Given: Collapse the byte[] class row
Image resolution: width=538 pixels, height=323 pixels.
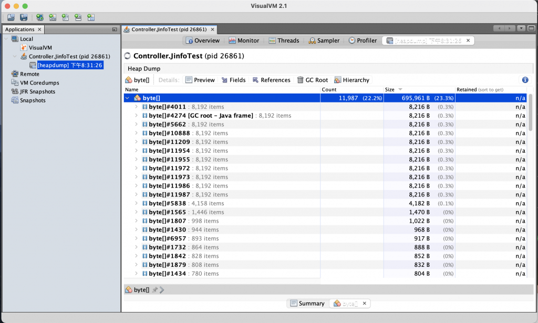Looking at the screenshot, I should pyautogui.click(x=127, y=98).
